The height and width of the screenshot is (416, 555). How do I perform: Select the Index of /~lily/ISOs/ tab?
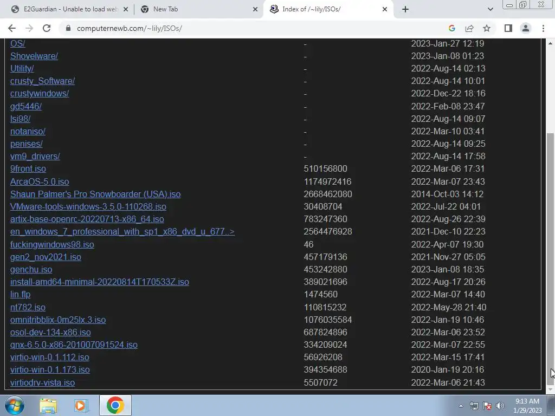tap(328, 10)
